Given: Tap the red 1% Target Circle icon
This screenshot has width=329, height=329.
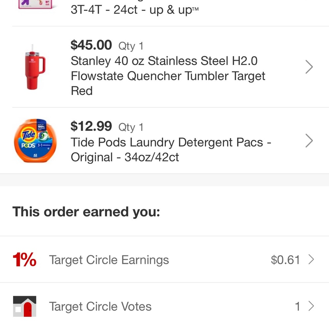Looking at the screenshot, I should [x=24, y=260].
